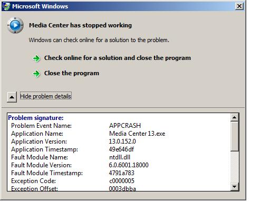Click the Application Name label
Viewport: 270px width, 202px height.
[x=37, y=134]
